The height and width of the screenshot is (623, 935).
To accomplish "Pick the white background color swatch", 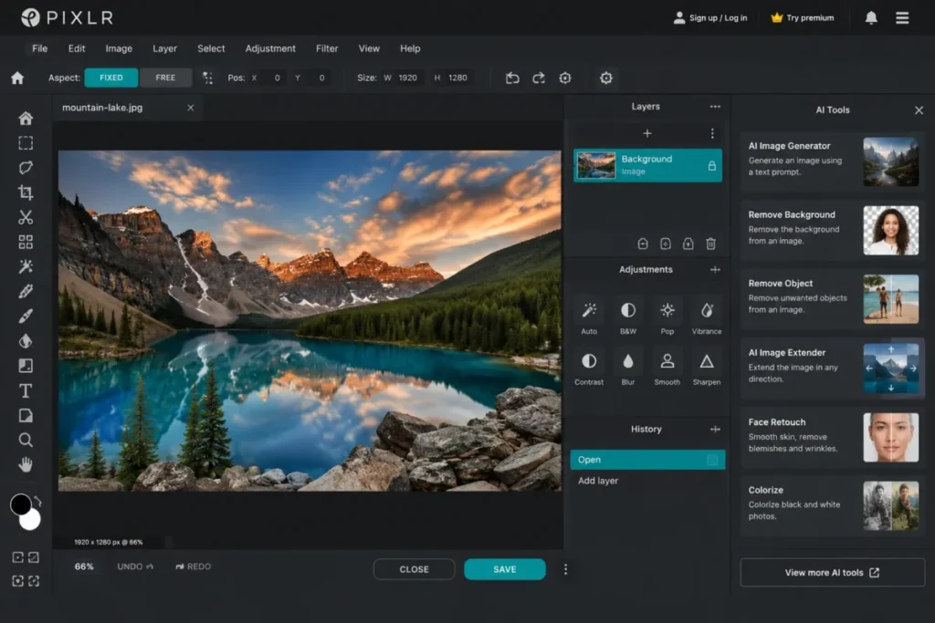I will pos(30,520).
